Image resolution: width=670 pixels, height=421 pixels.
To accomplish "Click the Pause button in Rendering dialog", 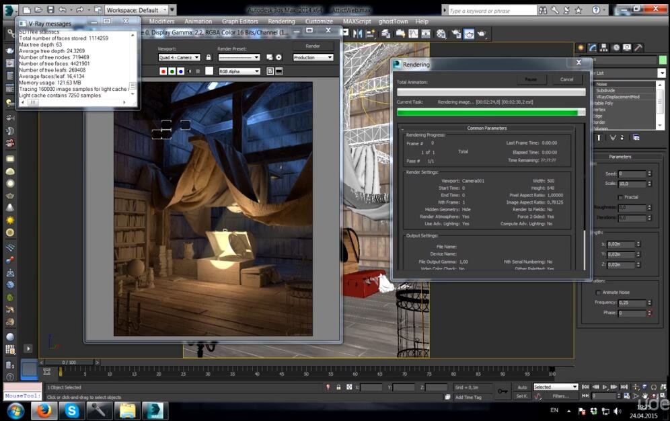I will pos(531,79).
